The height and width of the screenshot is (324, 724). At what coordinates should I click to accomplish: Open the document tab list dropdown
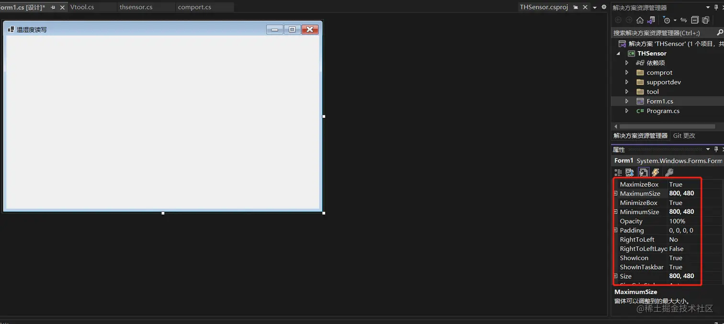pyautogui.click(x=595, y=7)
